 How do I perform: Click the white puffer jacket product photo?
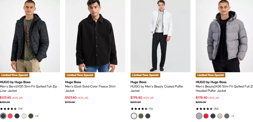tap(160, 36)
